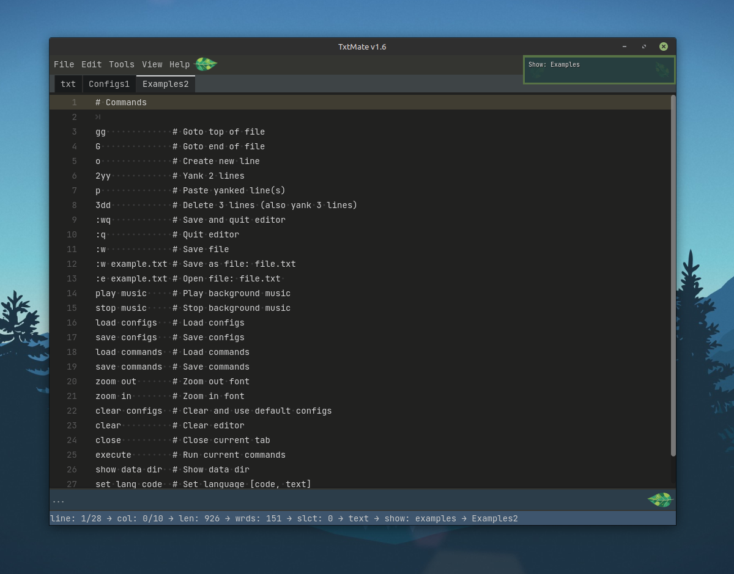Select the Examples2 tab

165,84
